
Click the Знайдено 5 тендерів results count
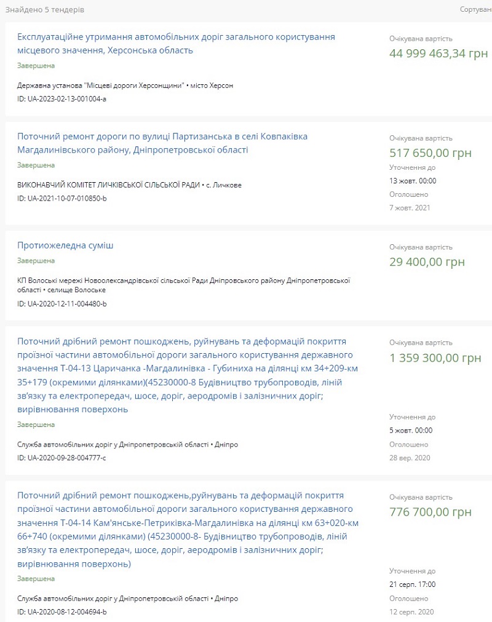point(45,9)
